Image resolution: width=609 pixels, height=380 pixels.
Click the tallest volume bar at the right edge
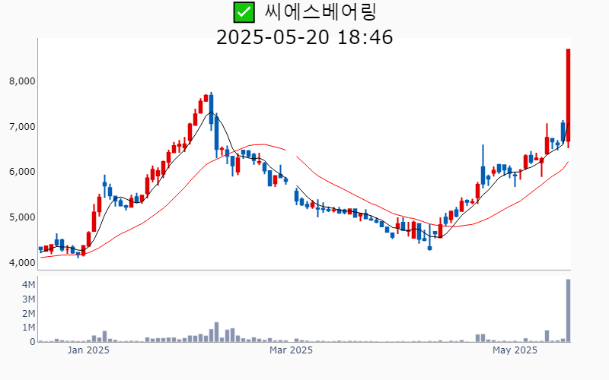568,311
